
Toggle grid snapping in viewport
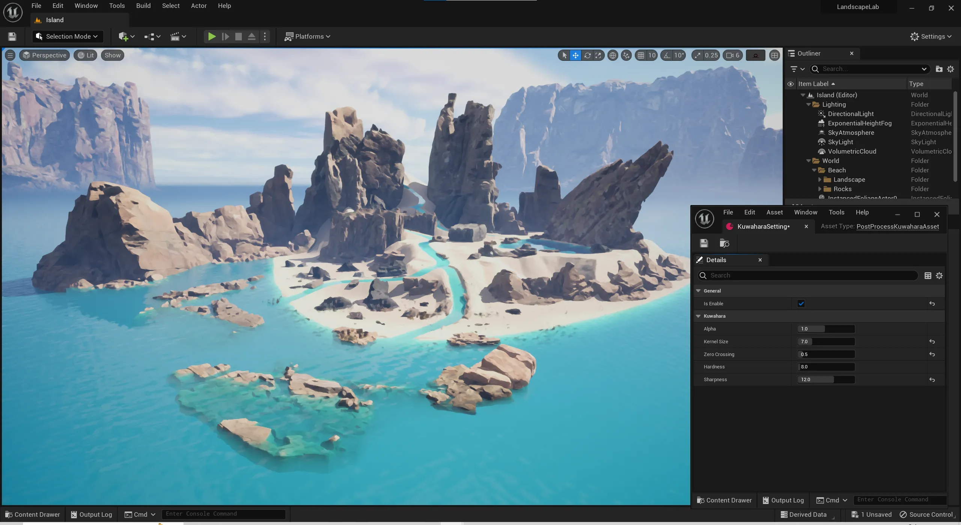(x=641, y=56)
